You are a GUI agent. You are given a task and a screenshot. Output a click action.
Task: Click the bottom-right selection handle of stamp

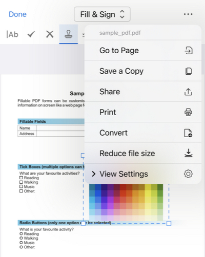(x=169, y=223)
